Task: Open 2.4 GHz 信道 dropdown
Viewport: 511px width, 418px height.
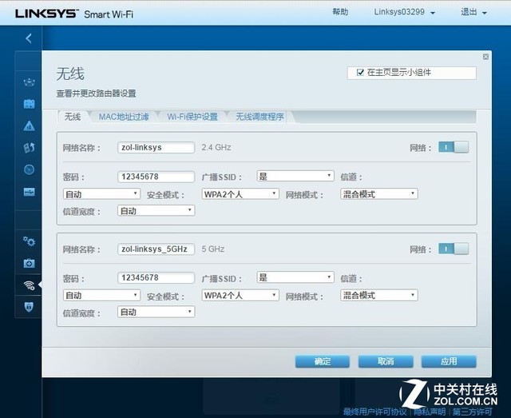Action: [x=101, y=194]
